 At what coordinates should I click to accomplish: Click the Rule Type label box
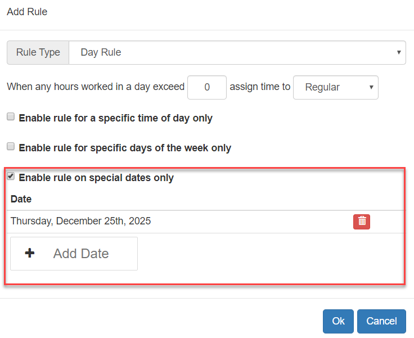tap(38, 52)
